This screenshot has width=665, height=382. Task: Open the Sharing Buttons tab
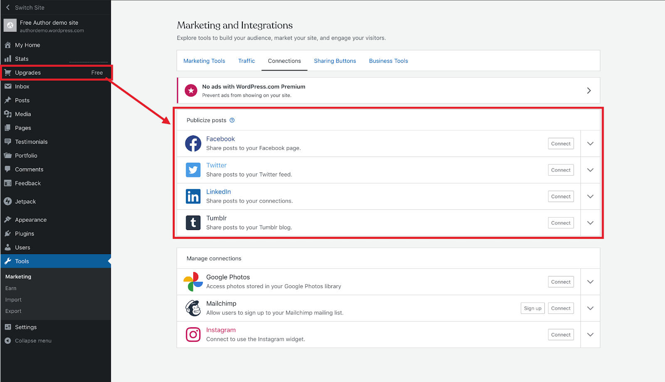pyautogui.click(x=335, y=61)
